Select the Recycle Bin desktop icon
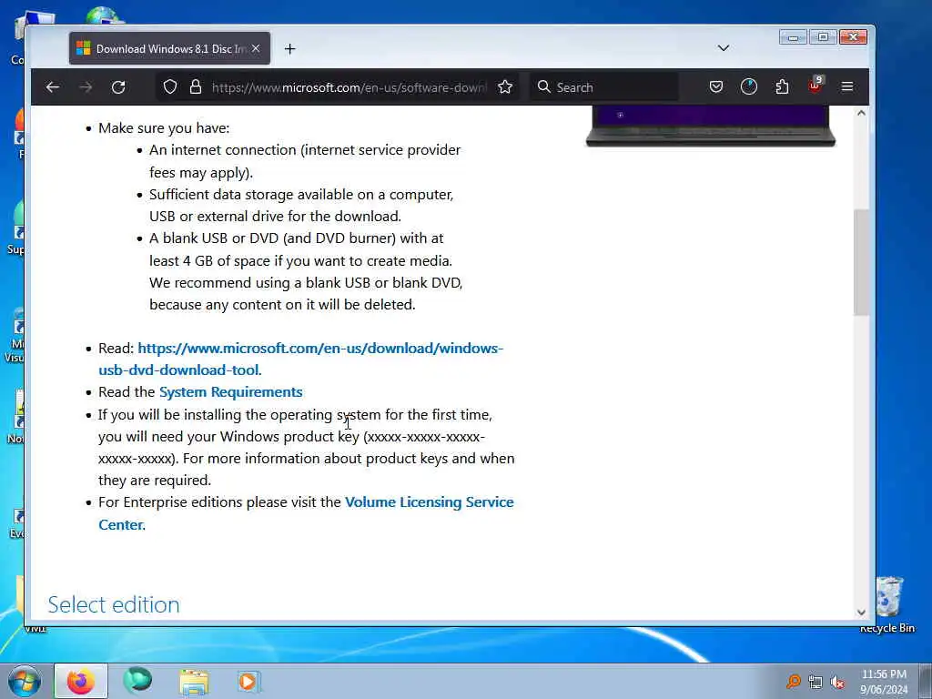 coord(888,604)
